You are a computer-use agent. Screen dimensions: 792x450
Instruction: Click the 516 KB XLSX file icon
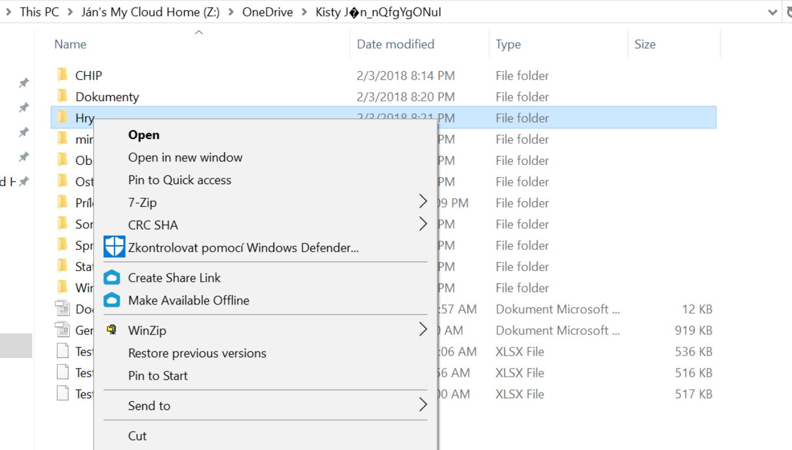click(x=62, y=373)
